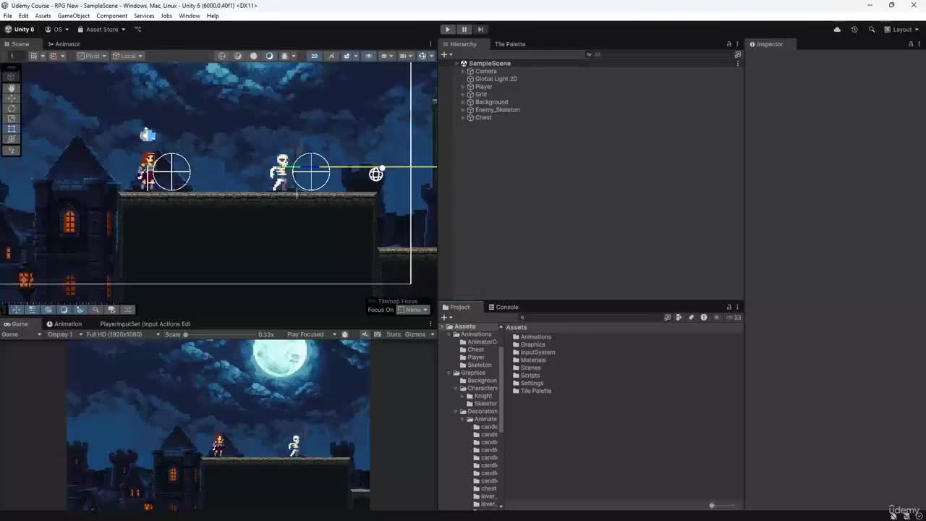This screenshot has width=926, height=521.
Task: Open the Local handle rotation dropdown
Action: tap(127, 56)
